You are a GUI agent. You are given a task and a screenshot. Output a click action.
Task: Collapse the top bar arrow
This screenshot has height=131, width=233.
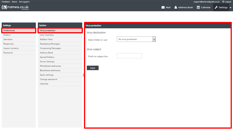pos(230,7)
